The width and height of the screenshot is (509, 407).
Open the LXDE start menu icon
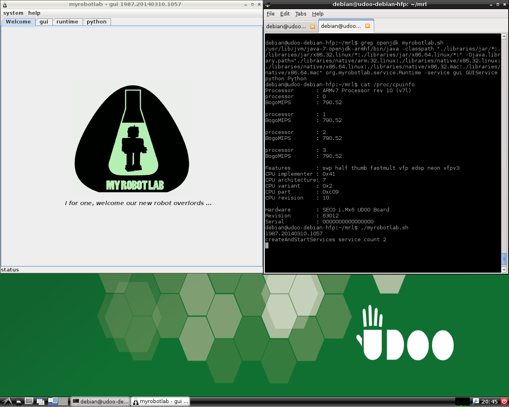[7, 401]
